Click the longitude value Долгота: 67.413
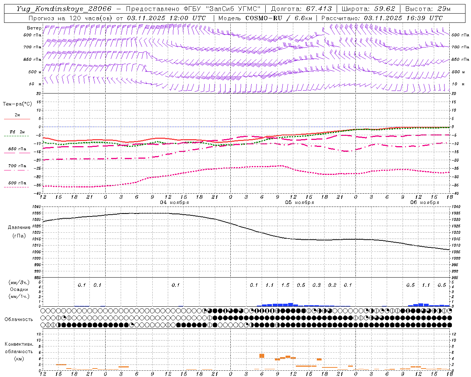471x377 pixels. coord(301,9)
